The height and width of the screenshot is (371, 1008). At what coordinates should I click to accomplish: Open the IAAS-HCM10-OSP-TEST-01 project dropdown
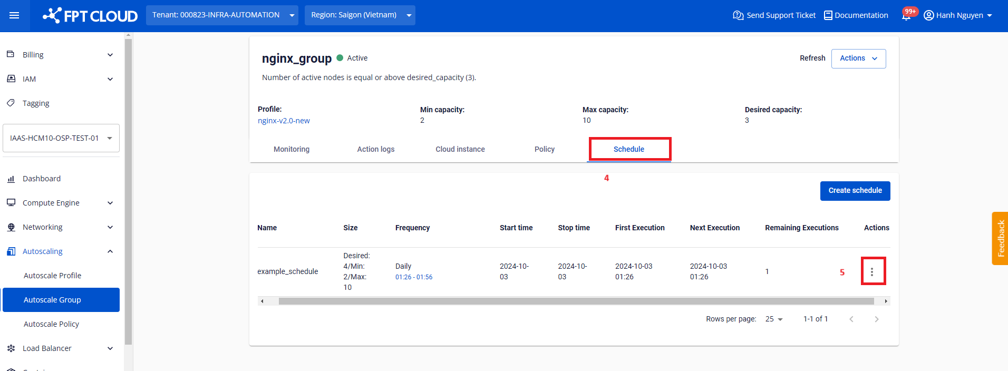61,138
